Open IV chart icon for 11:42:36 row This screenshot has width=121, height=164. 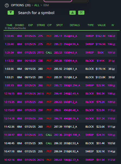click(x=114, y=127)
